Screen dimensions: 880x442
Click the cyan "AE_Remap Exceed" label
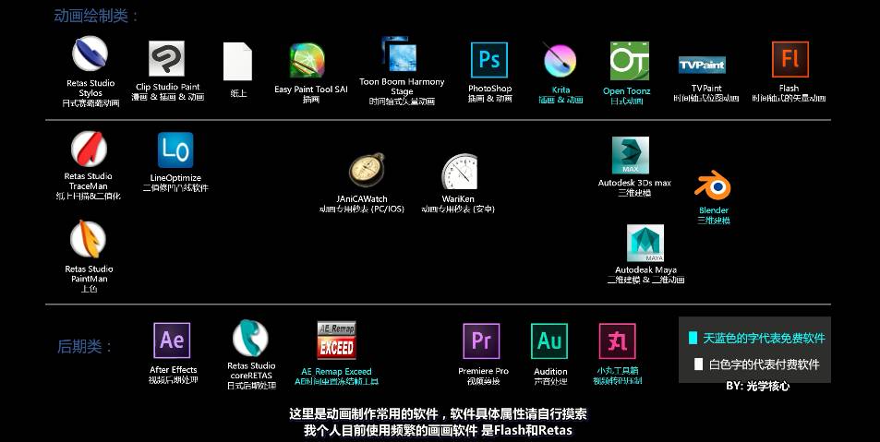tap(336, 371)
